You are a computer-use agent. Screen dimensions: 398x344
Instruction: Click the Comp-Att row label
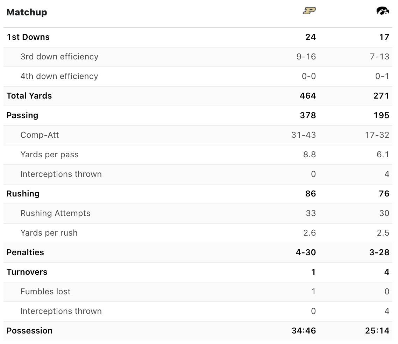pyautogui.click(x=40, y=135)
